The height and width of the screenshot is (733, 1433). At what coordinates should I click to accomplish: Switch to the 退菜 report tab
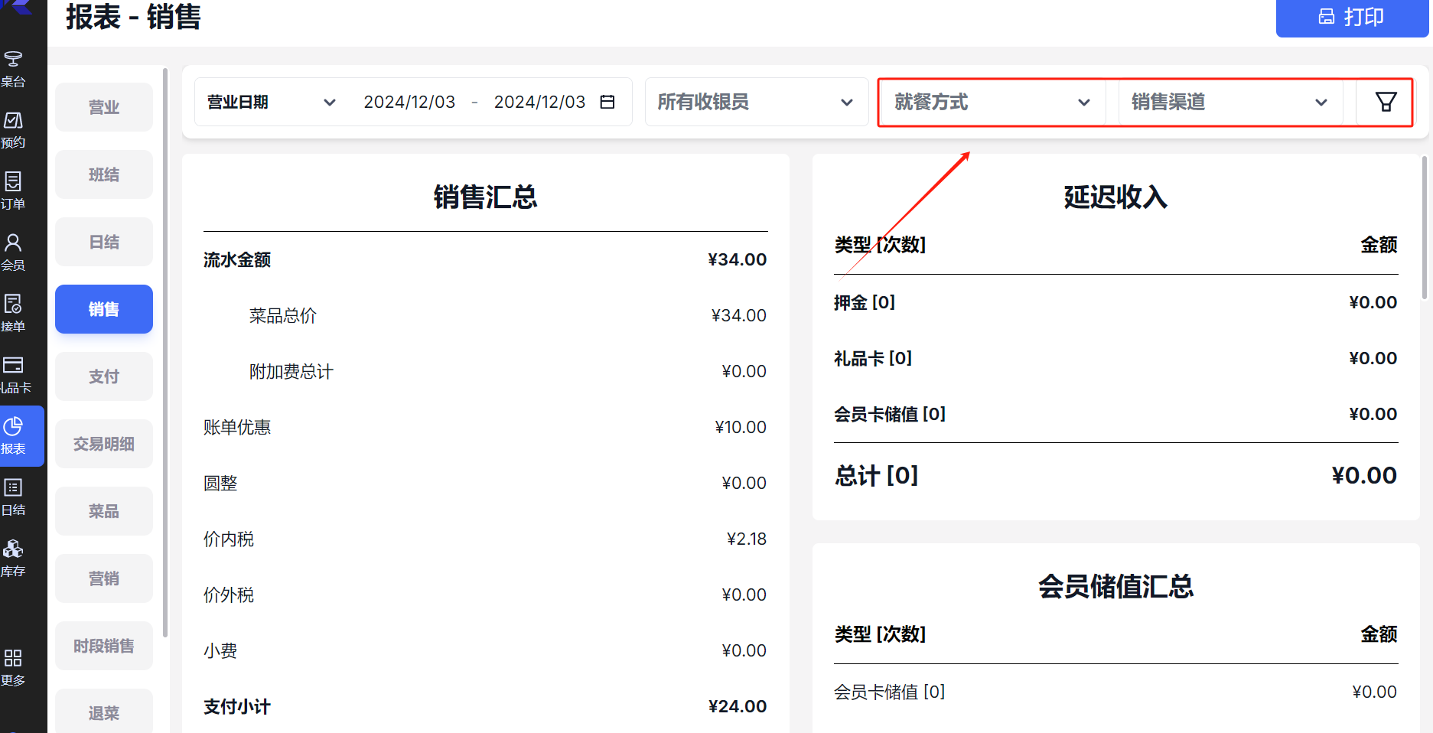tap(104, 711)
